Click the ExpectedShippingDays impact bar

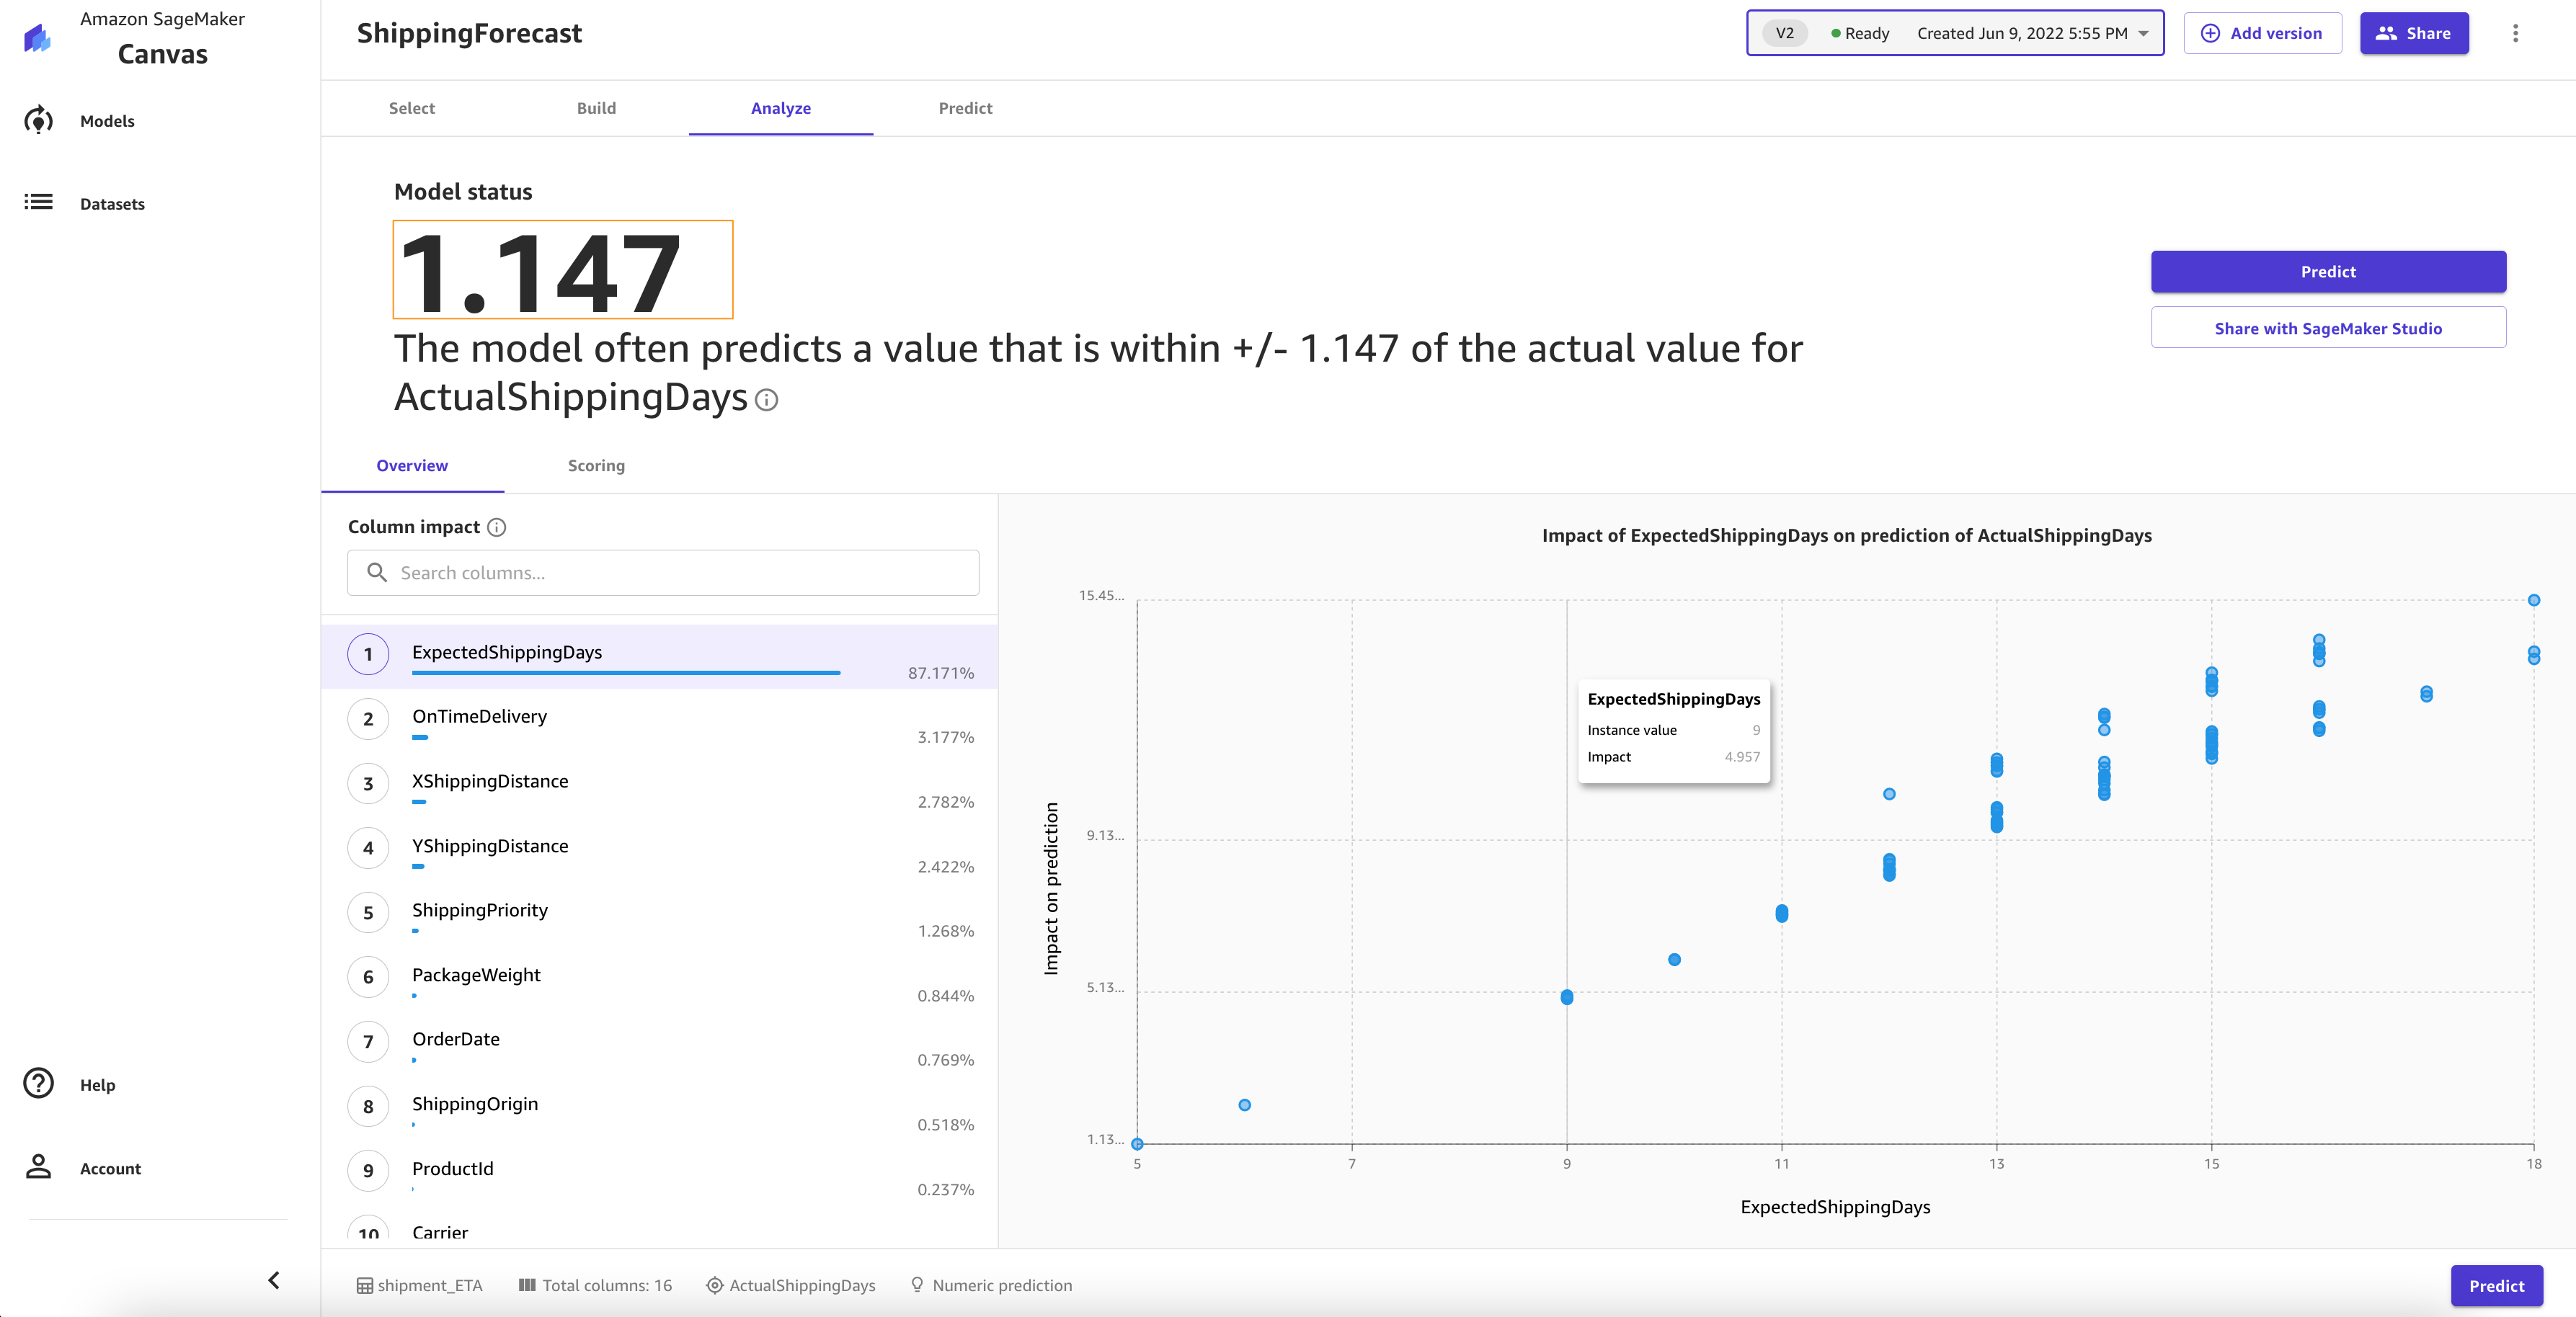[x=626, y=674]
